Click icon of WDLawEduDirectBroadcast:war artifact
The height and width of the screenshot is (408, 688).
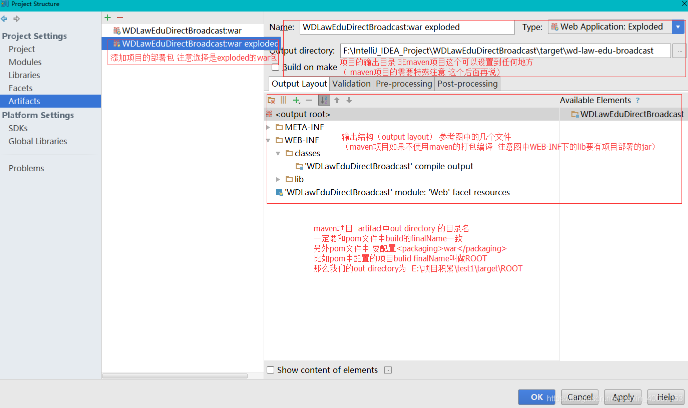[117, 31]
